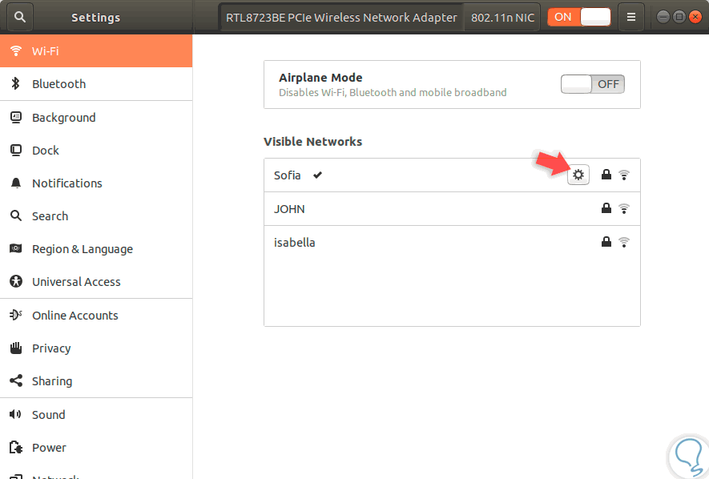Click the lock icon on JOHN row

point(606,208)
